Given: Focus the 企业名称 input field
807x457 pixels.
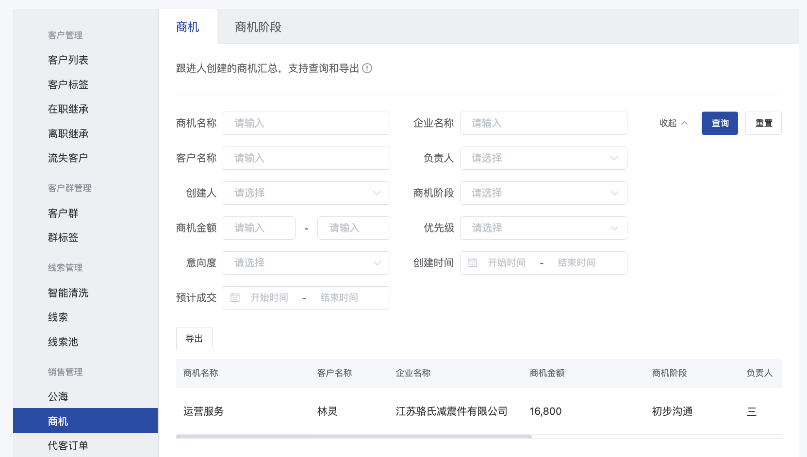Looking at the screenshot, I should point(543,123).
